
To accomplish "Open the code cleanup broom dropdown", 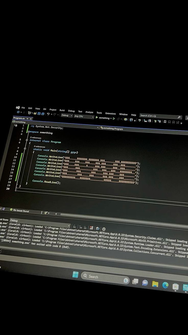I will tap(47, 213).
